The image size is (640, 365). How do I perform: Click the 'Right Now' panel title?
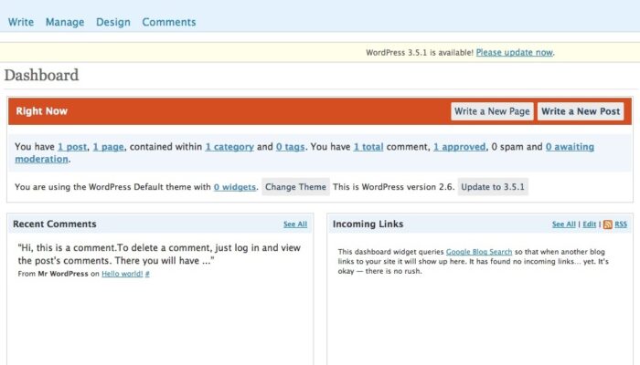(42, 111)
